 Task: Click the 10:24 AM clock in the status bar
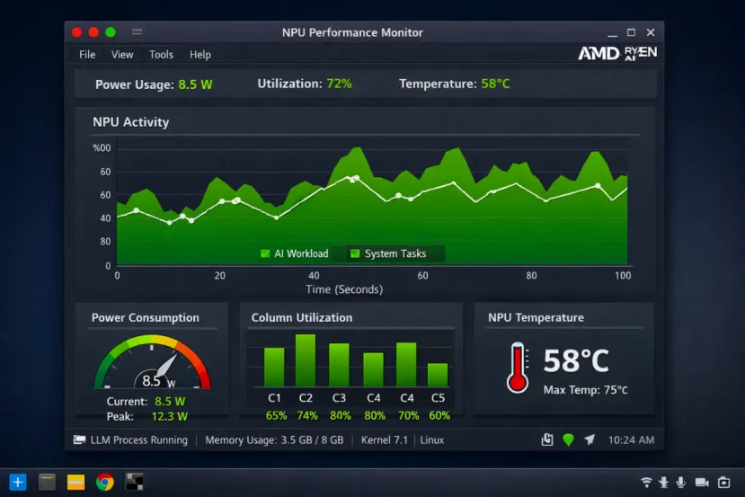pos(631,440)
